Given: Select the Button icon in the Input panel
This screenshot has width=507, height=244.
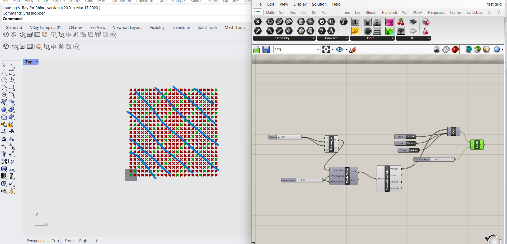Looking at the screenshot, I should tap(367, 31).
